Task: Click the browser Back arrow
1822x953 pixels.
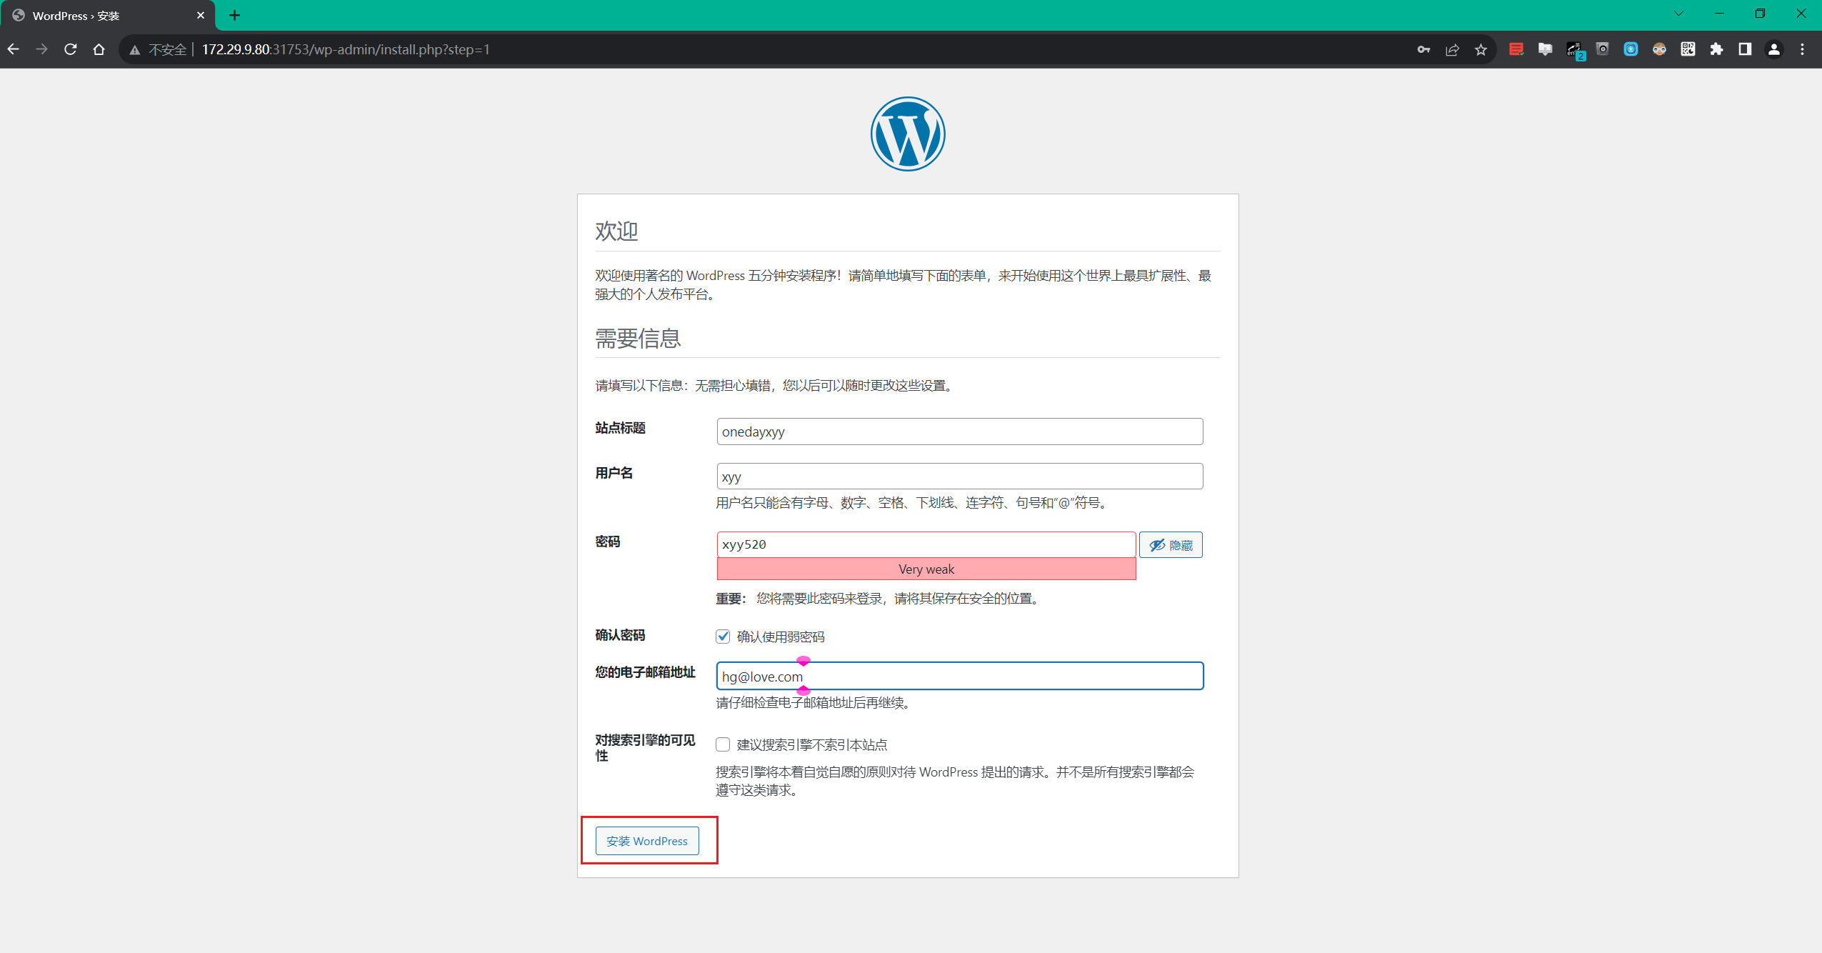Action: (14, 49)
